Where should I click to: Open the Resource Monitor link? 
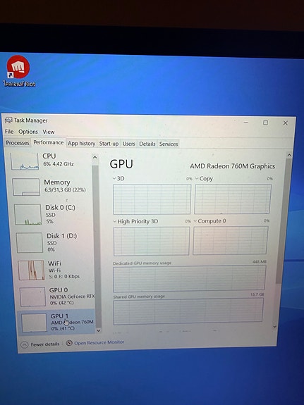pyautogui.click(x=99, y=342)
